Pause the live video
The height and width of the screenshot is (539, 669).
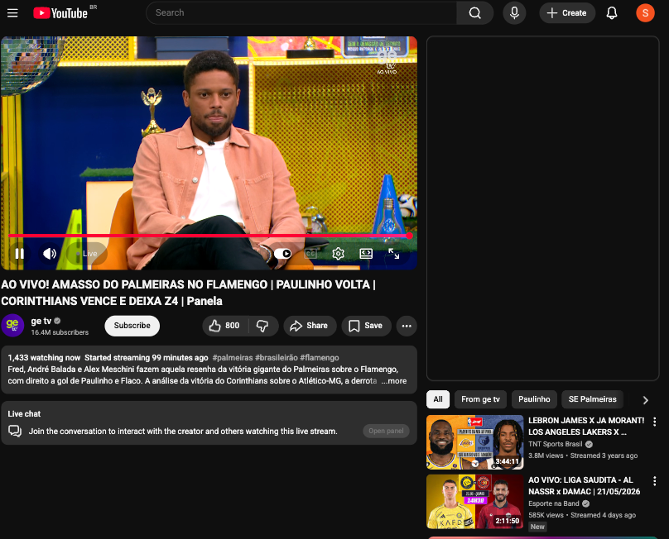pos(20,254)
